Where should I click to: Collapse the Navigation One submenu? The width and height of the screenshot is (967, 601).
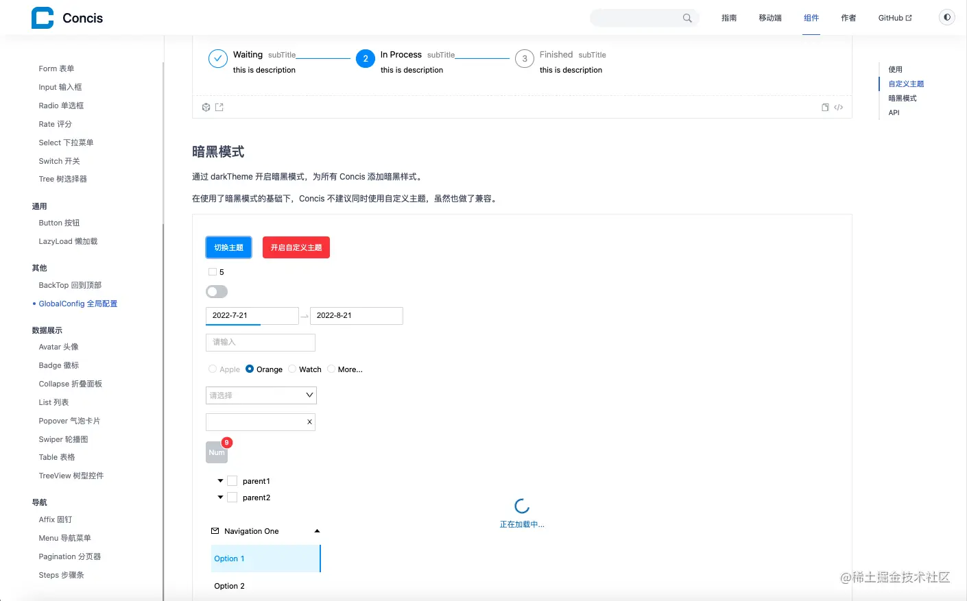(x=317, y=531)
